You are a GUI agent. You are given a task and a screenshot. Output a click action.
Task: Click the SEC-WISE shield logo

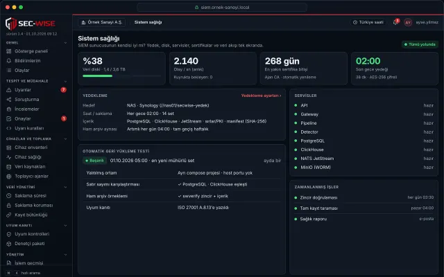click(x=11, y=24)
